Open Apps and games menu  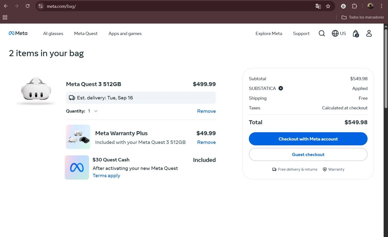[x=125, y=34]
